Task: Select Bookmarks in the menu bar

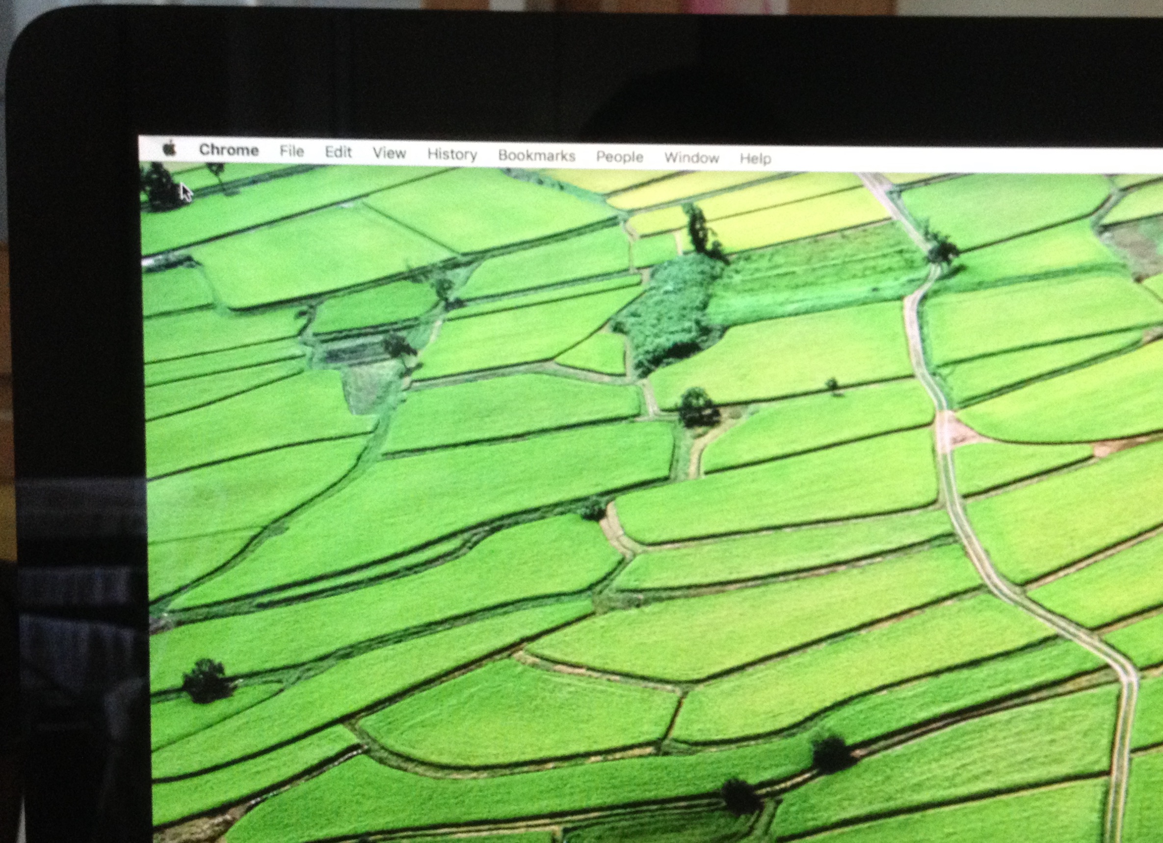Action: click(x=536, y=156)
